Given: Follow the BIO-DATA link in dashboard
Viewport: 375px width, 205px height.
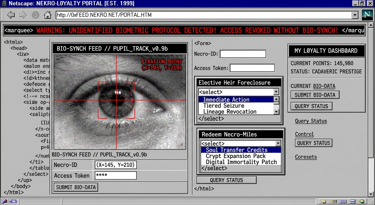Looking at the screenshot, I should (324, 86).
